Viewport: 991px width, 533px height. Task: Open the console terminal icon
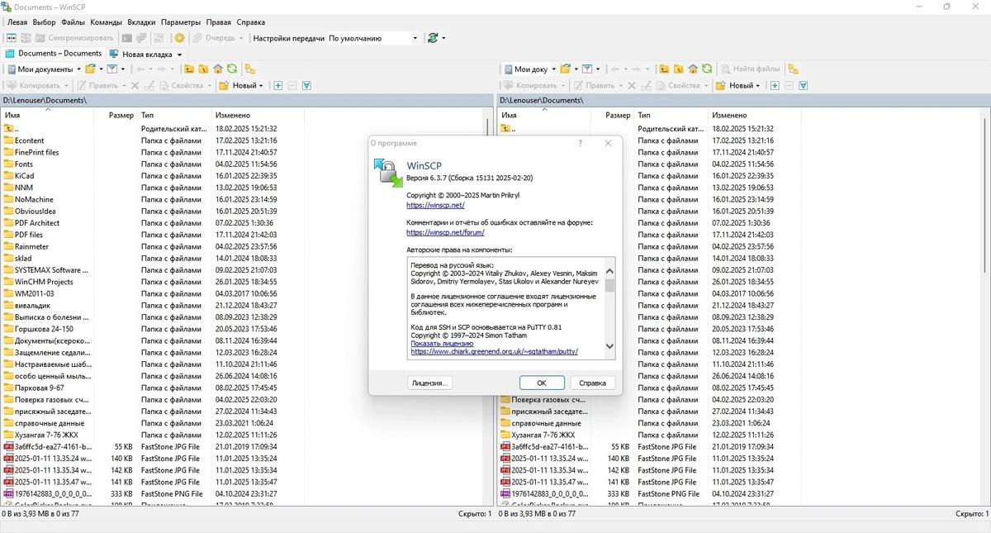pyautogui.click(x=126, y=38)
